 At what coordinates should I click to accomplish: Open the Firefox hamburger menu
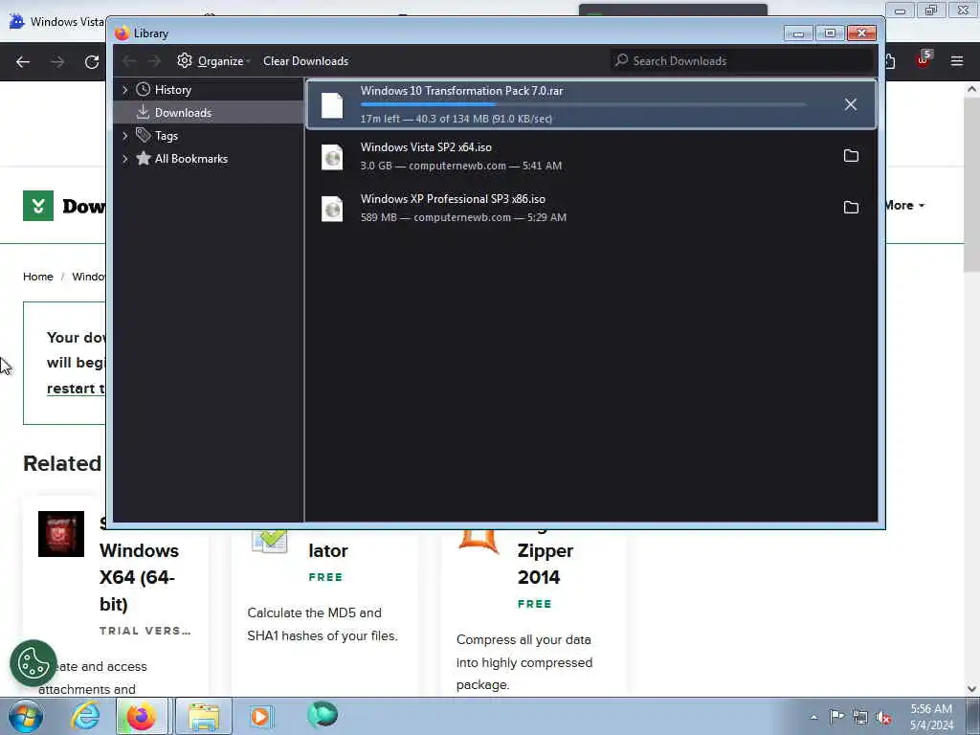click(x=957, y=60)
